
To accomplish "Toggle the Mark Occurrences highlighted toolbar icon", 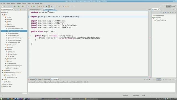I will [49, 6].
